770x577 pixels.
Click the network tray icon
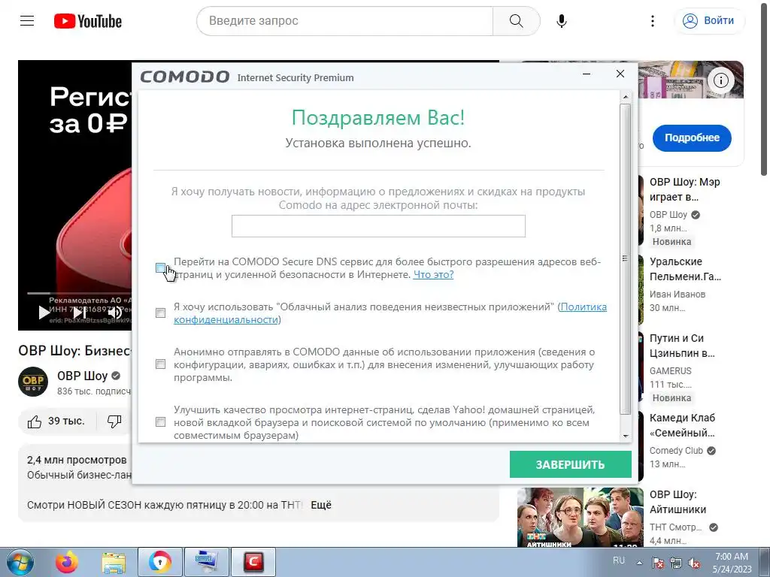point(676,563)
